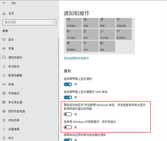
Task: Toggle lock screen 提醒和 VoIP 来电 switch
Action: [x=68, y=97]
